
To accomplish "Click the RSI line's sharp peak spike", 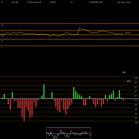I will [x=79, y=28].
